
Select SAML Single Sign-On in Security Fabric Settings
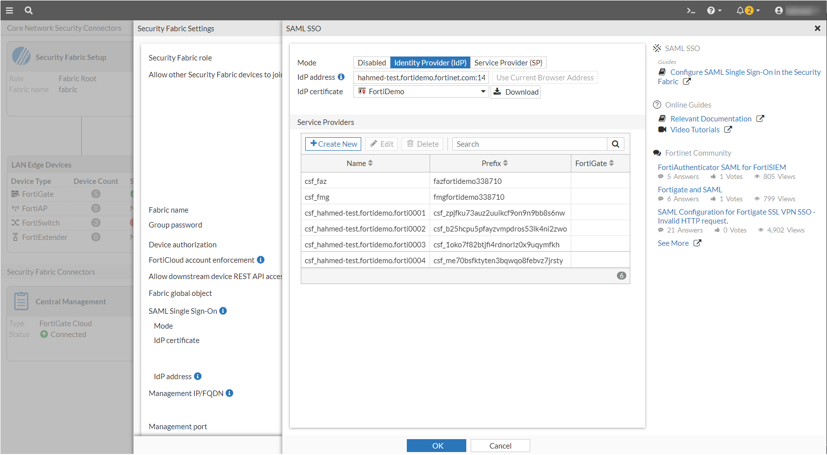click(183, 311)
